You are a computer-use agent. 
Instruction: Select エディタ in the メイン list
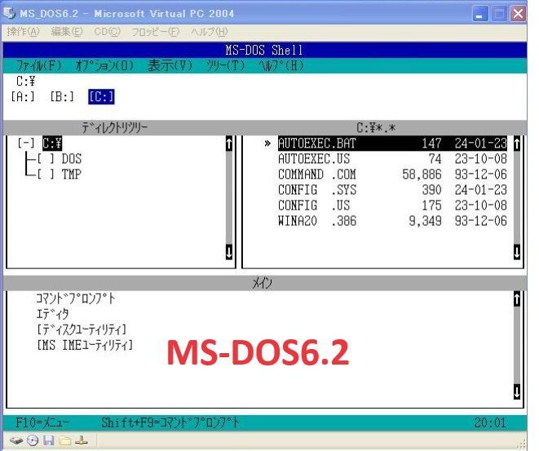click(x=52, y=314)
